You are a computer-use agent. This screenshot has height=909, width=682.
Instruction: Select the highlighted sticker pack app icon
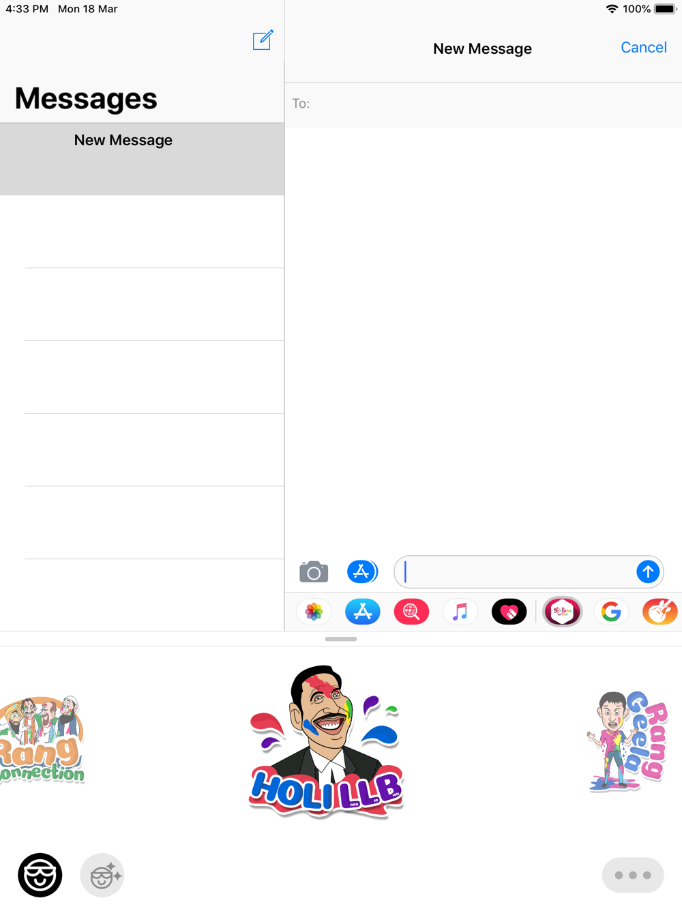[562, 612]
